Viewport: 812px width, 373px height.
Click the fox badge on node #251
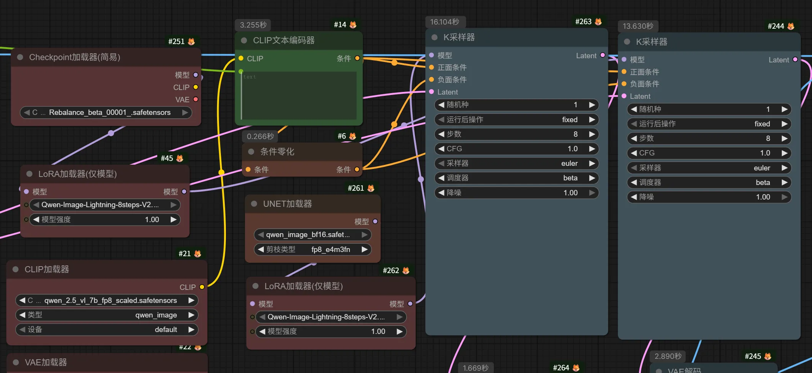191,41
